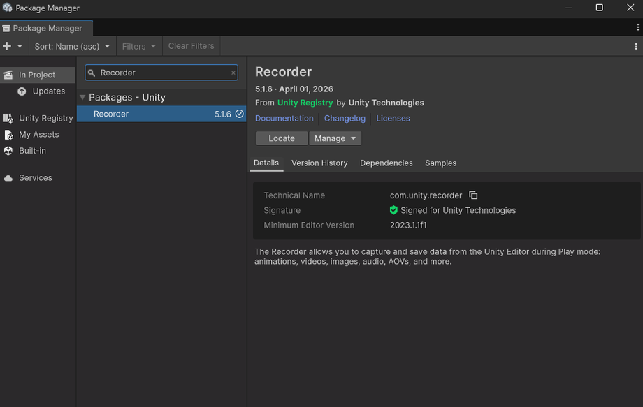643x407 pixels.
Task: Click the Updates arrow icon
Action: pyautogui.click(x=22, y=91)
